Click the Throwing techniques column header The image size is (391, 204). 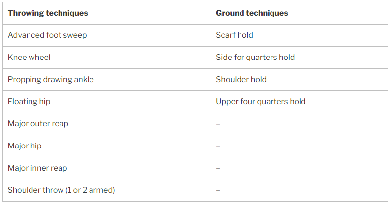click(x=107, y=13)
